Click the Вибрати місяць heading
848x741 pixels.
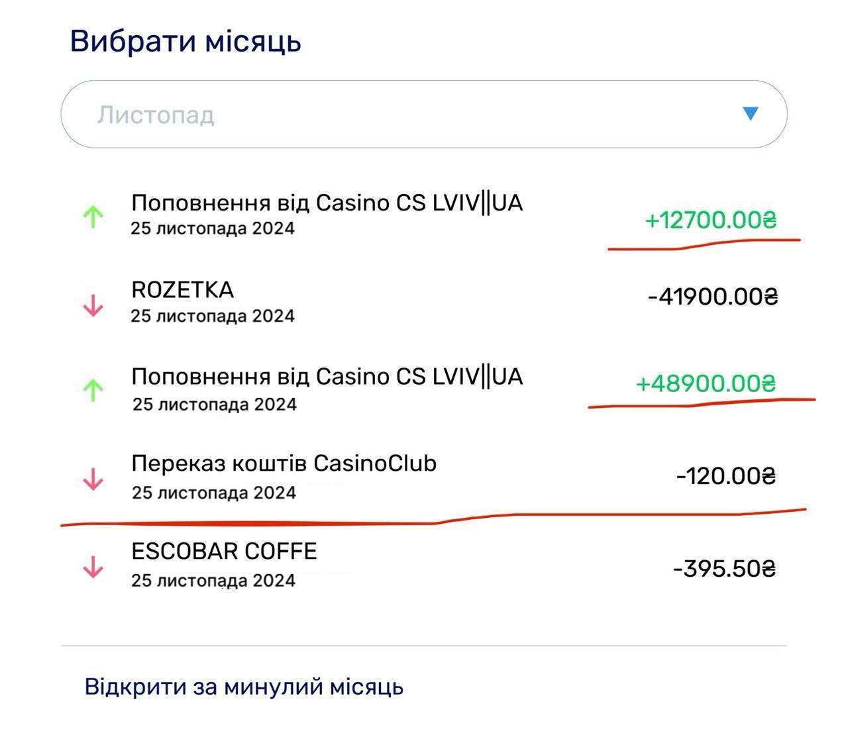click(x=185, y=41)
